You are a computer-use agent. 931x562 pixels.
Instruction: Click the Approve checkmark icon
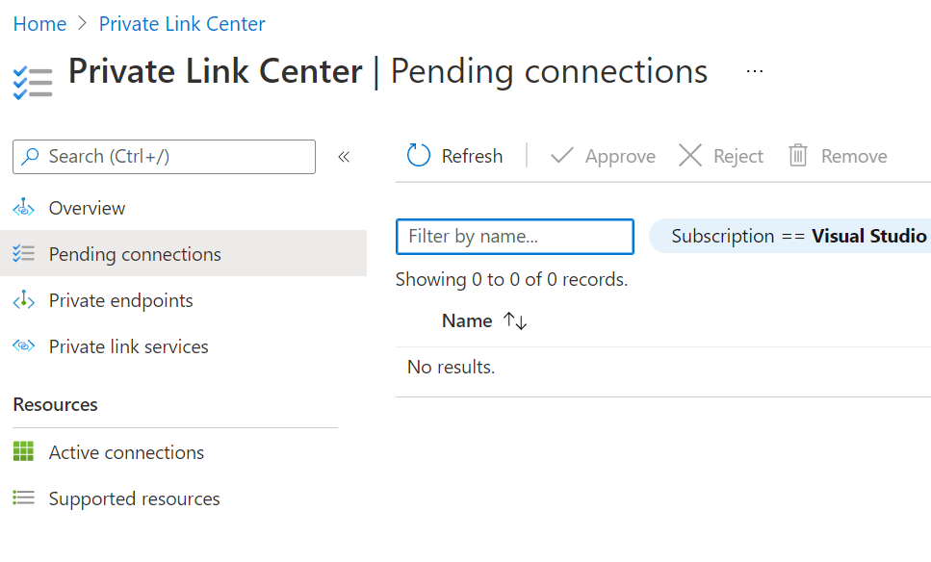pos(562,156)
